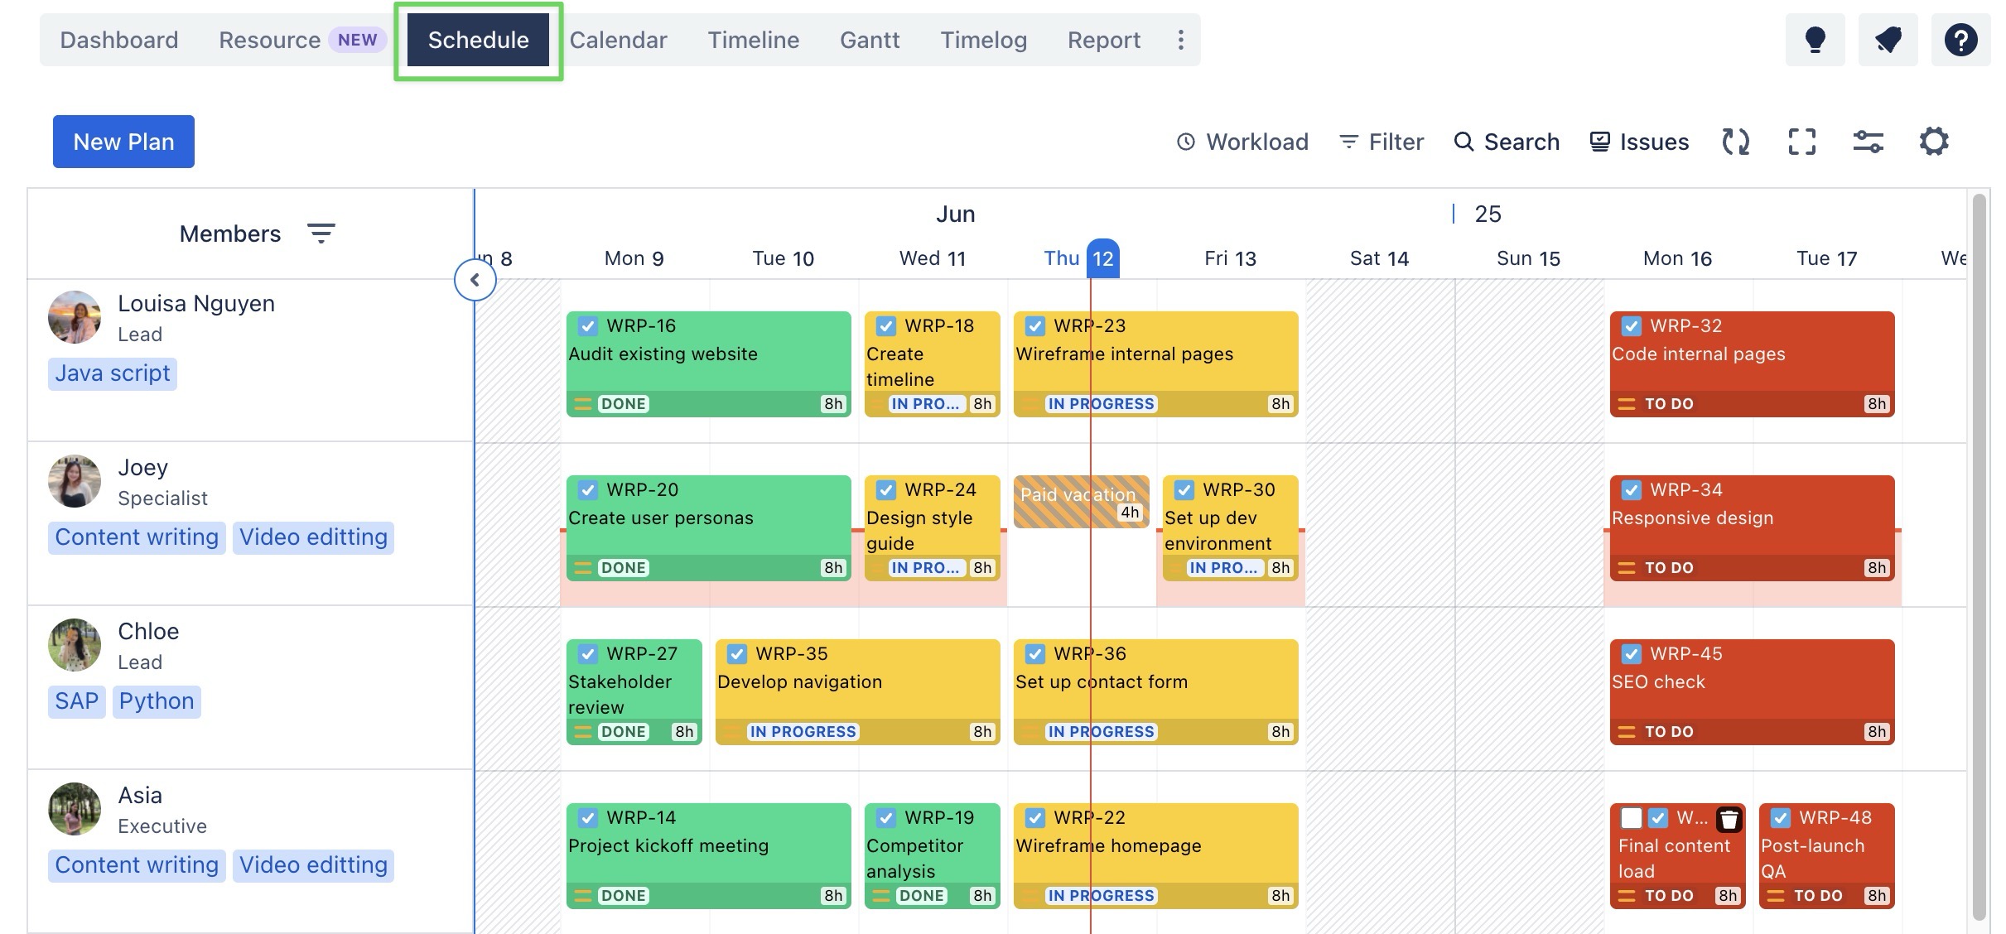Enter fullscreen mode using brackets icon
This screenshot has width=2006, height=934.
[1802, 142]
